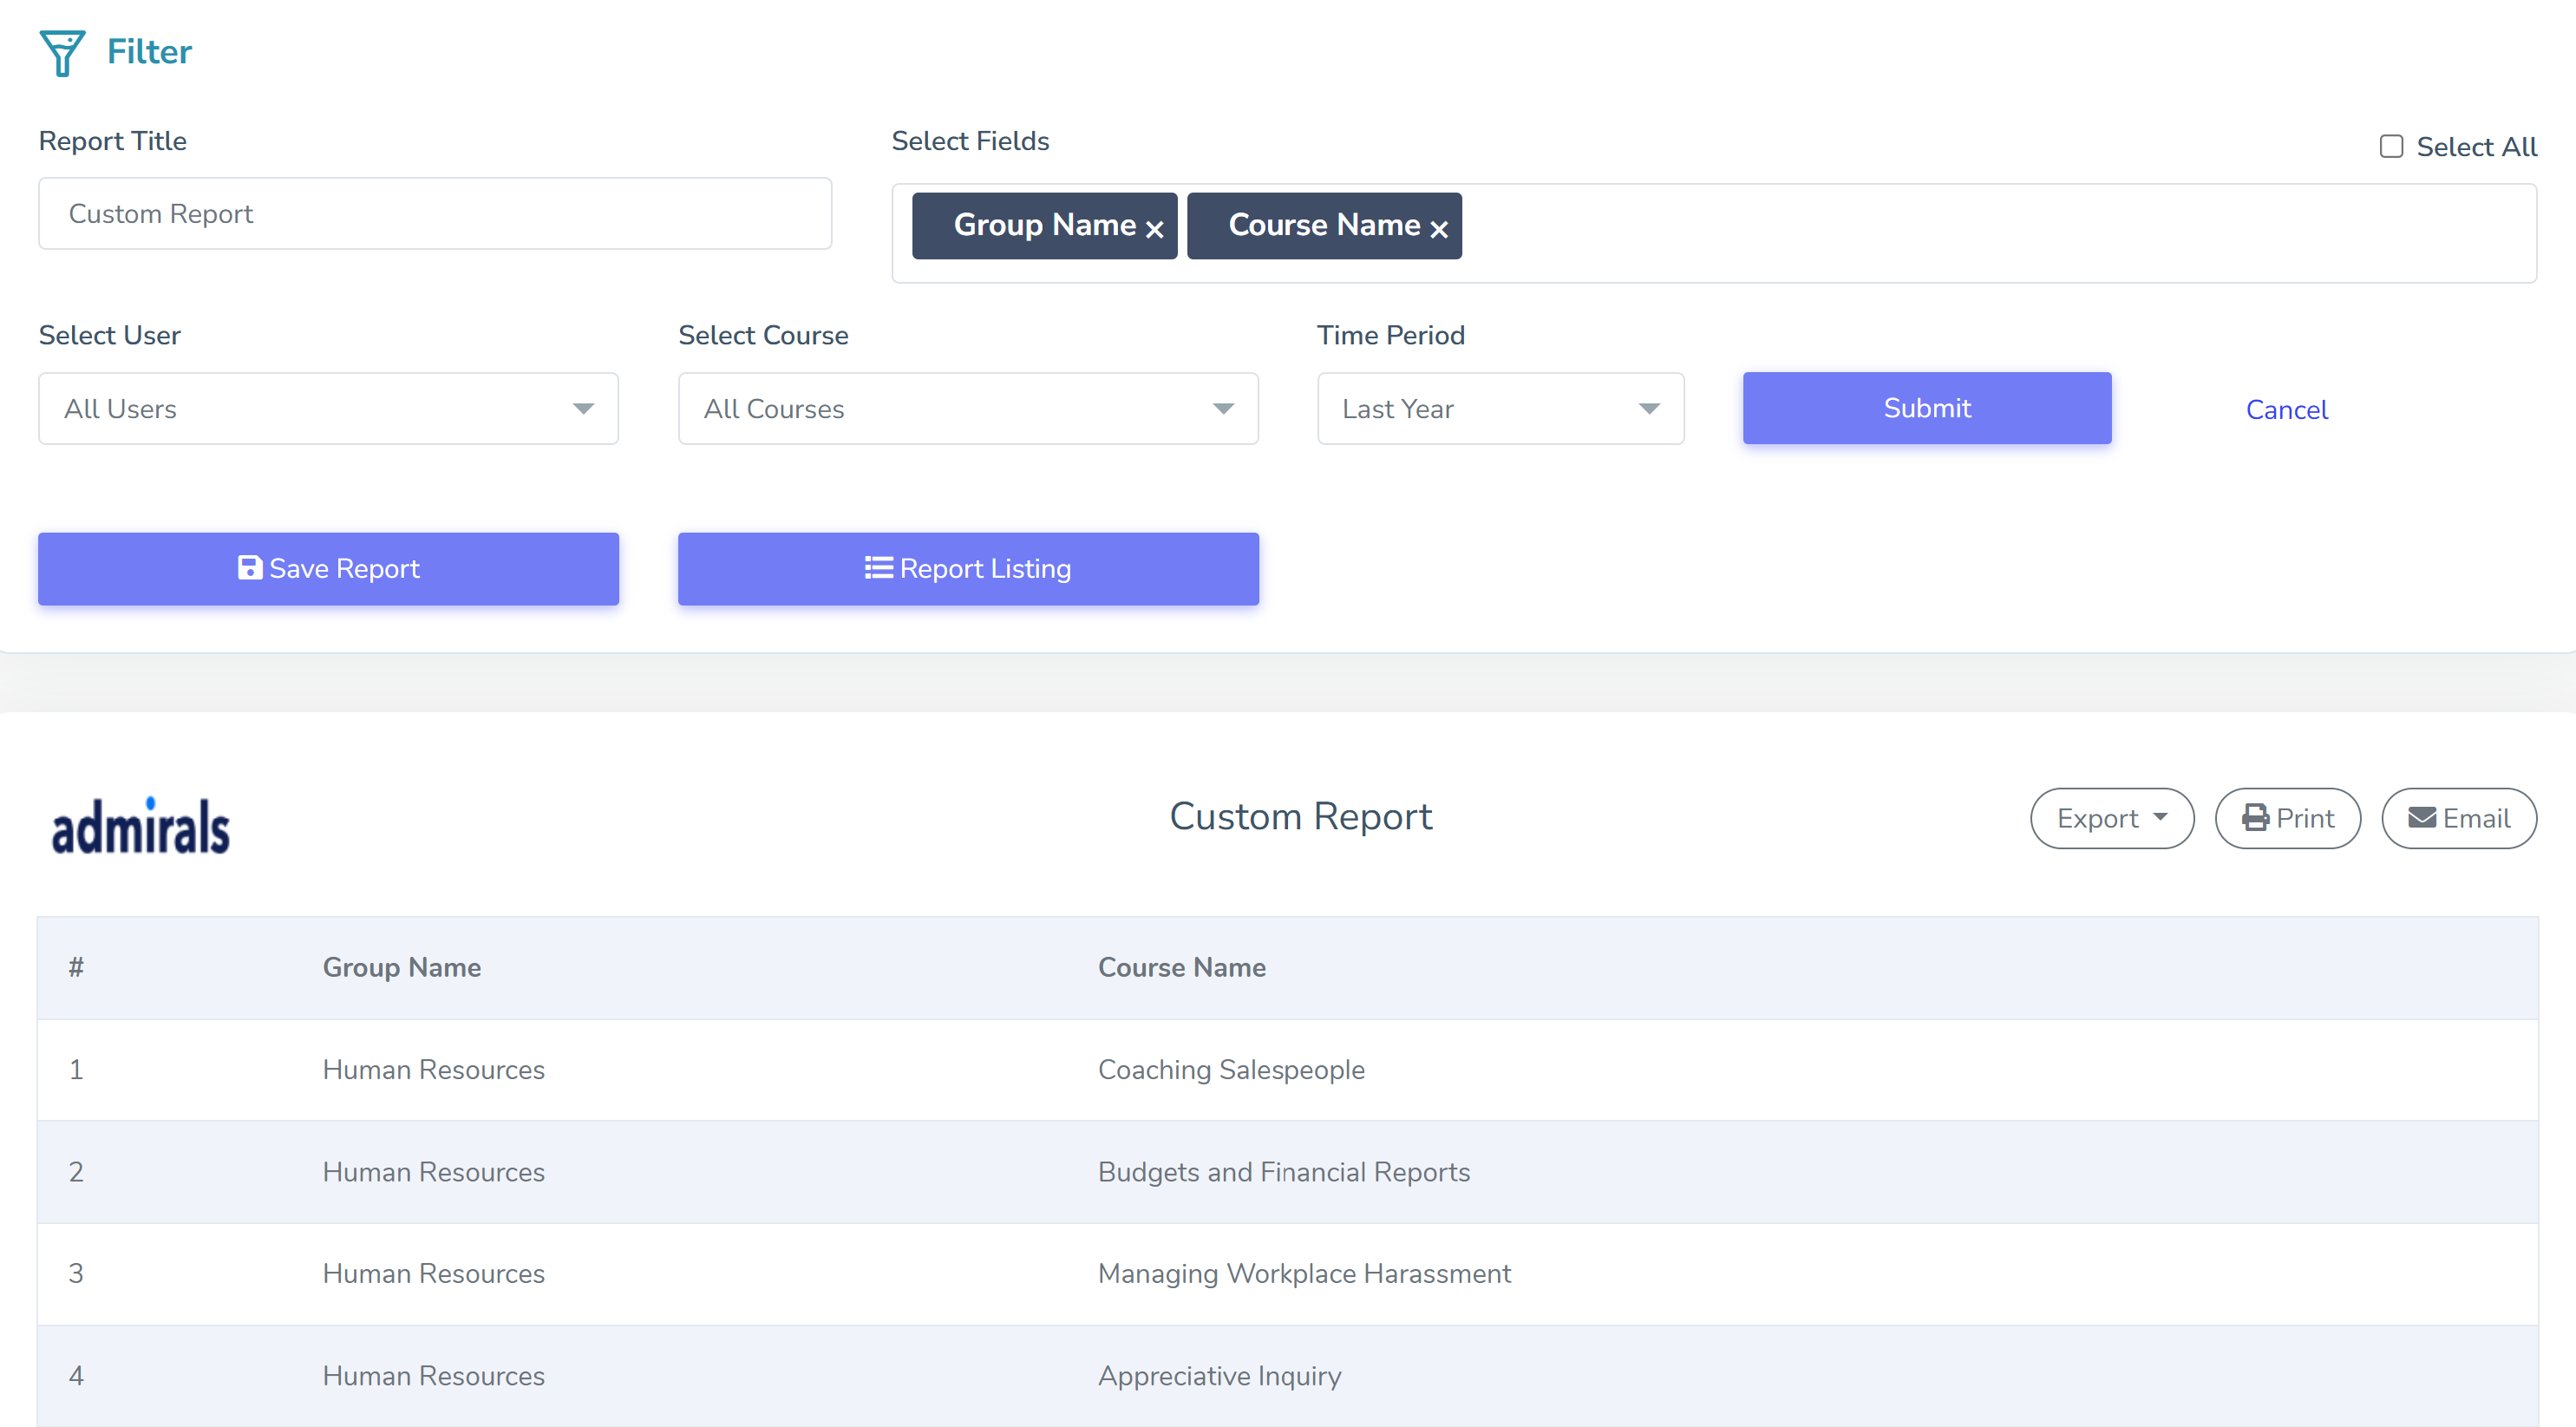
Task: Click the envelope icon on Email
Action: pyautogui.click(x=2421, y=818)
